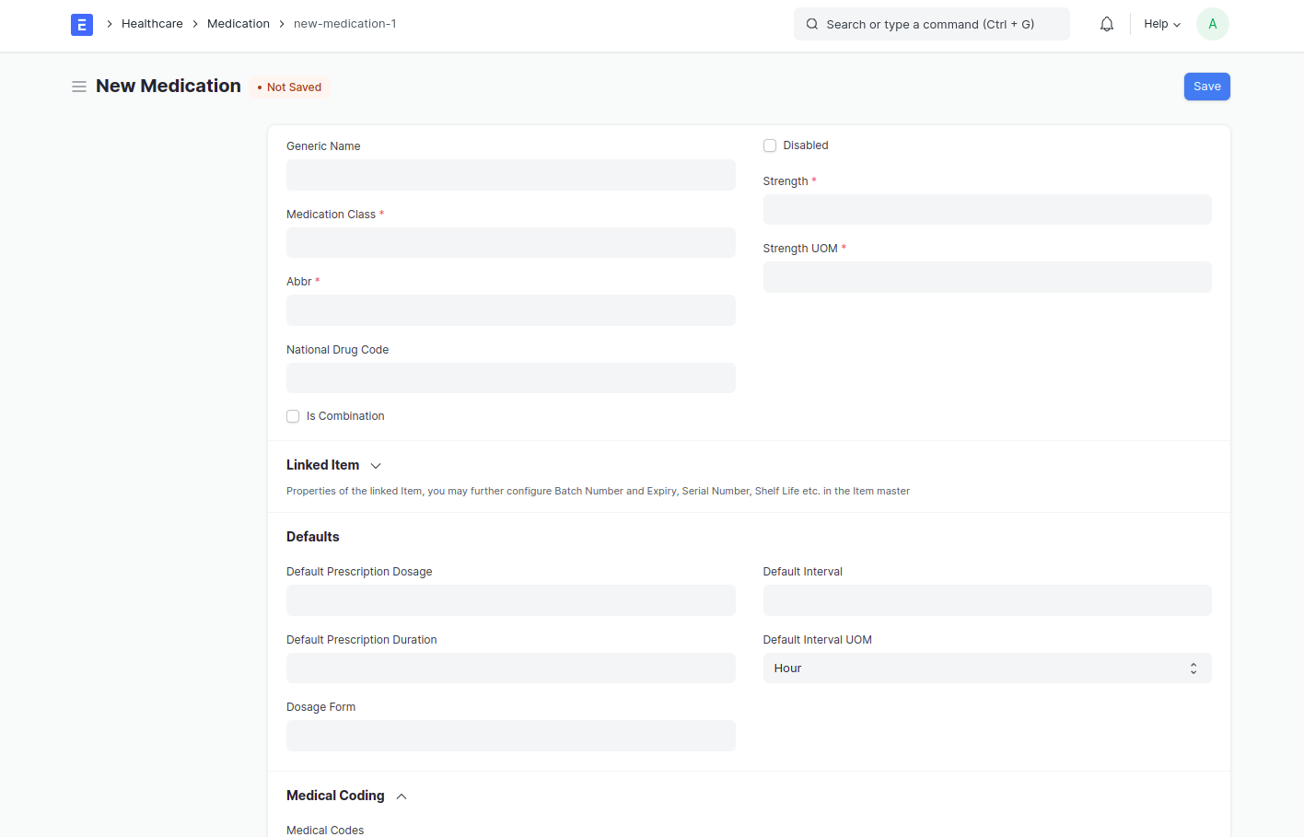1304x837 pixels.
Task: Click the Defaults section heading
Action: [x=313, y=537]
